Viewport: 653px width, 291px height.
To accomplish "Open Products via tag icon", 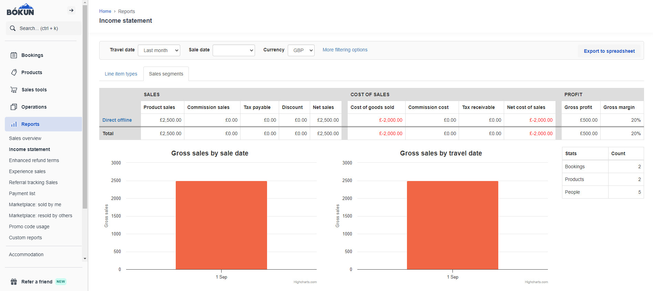I will (x=14, y=72).
